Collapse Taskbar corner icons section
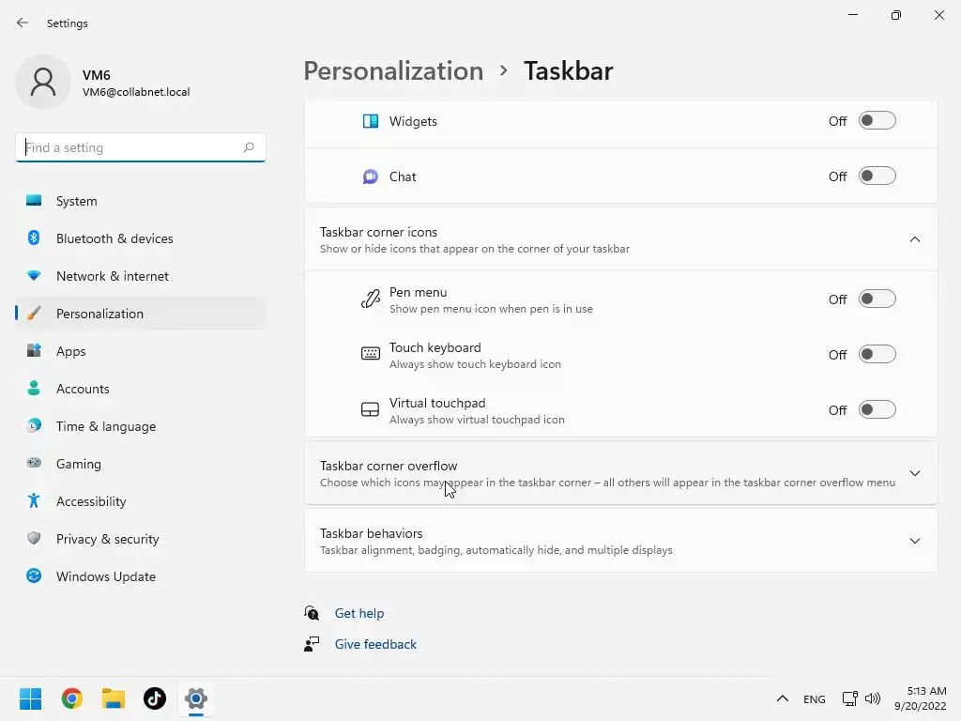 point(915,239)
